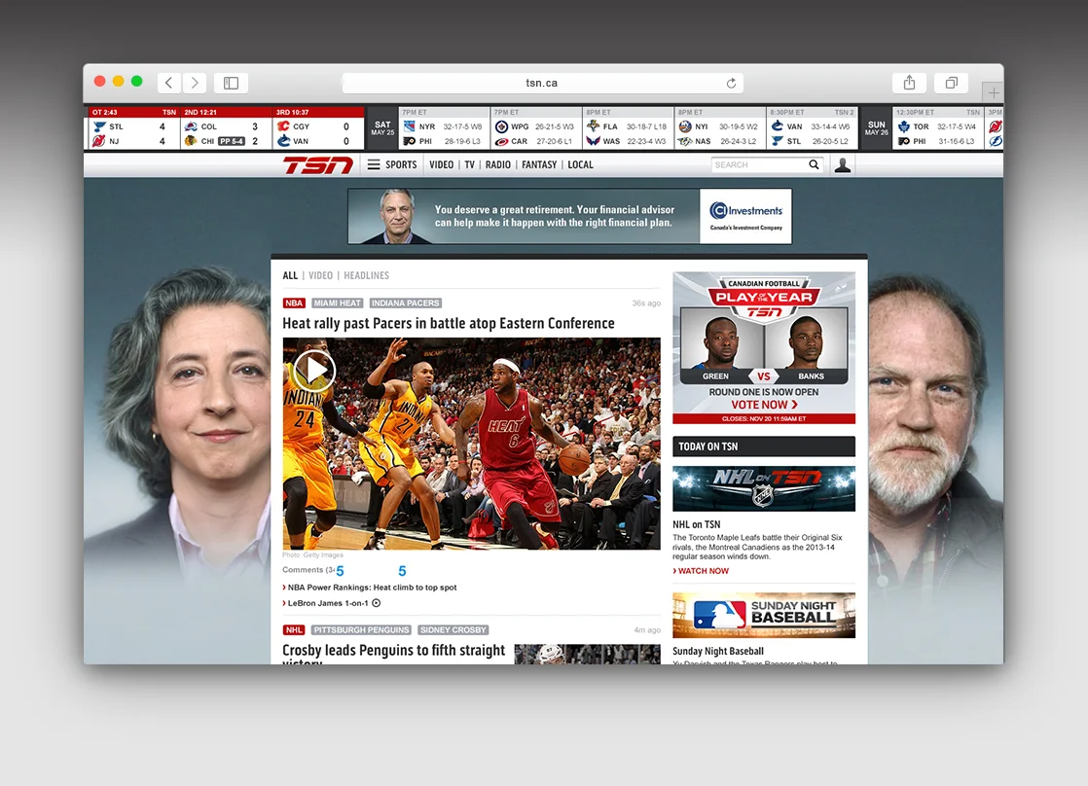Open the RADIO nav item
This screenshot has width=1088, height=786.
[497, 164]
